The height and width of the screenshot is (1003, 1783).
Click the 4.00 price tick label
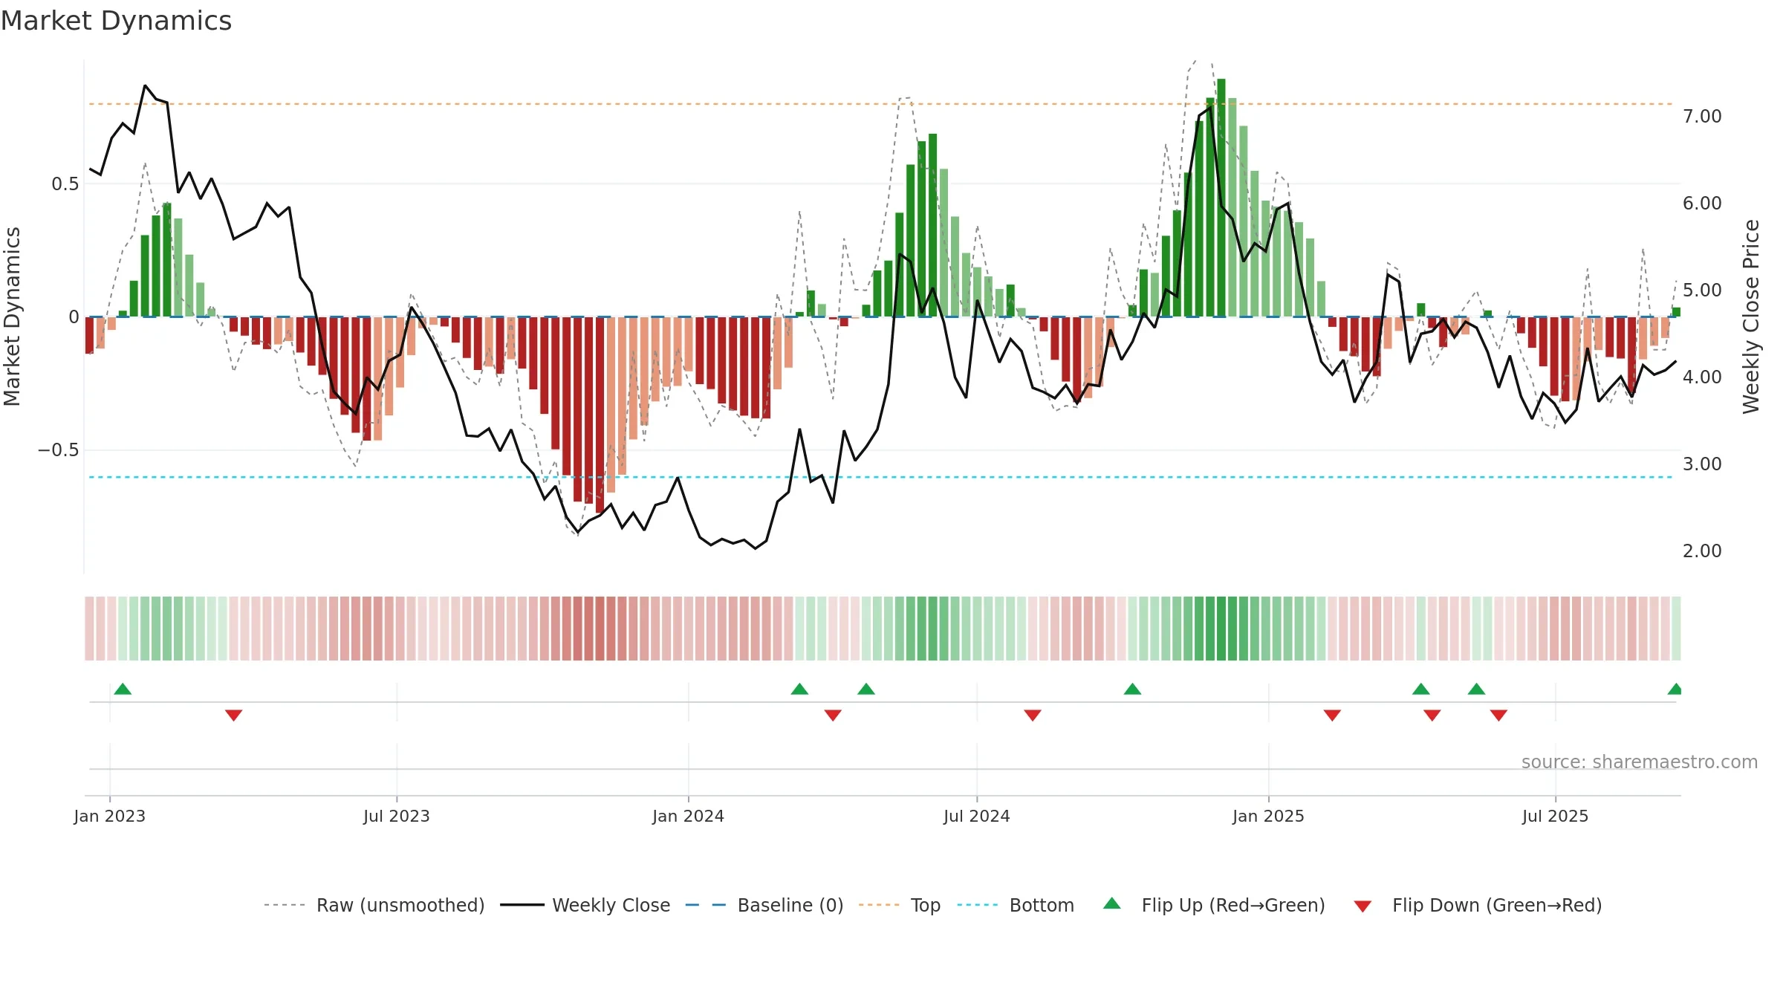click(1702, 377)
